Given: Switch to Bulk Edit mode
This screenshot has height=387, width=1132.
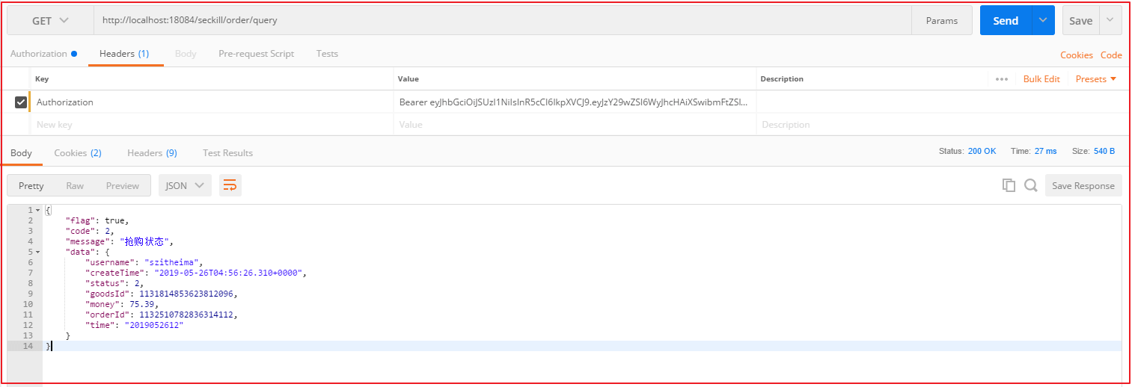Looking at the screenshot, I should [1041, 79].
